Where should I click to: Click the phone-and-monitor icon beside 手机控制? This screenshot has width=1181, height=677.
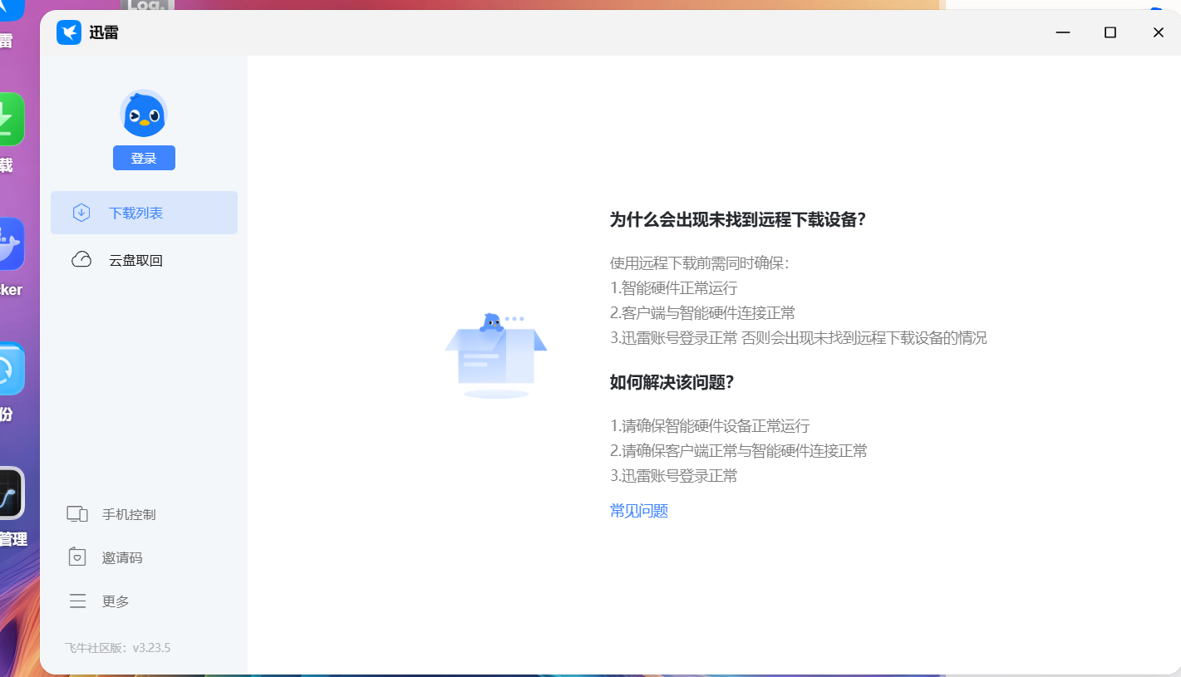click(x=77, y=514)
